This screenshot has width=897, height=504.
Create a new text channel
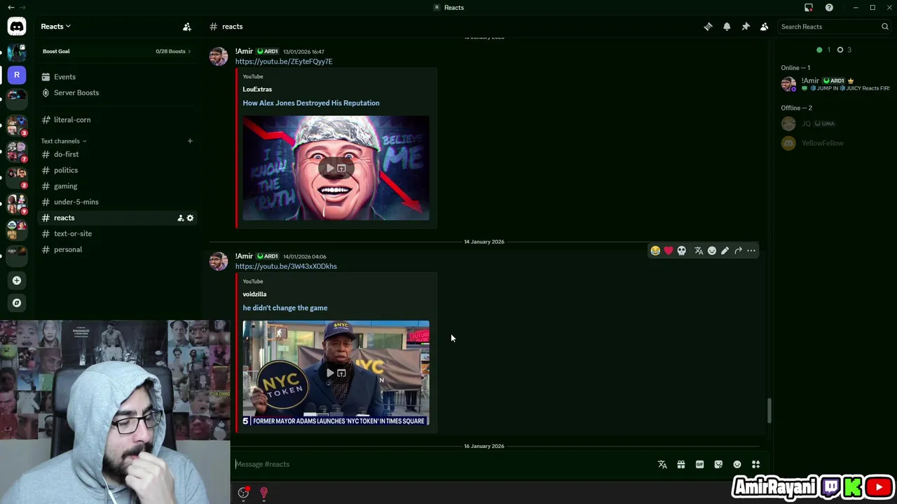tap(190, 141)
